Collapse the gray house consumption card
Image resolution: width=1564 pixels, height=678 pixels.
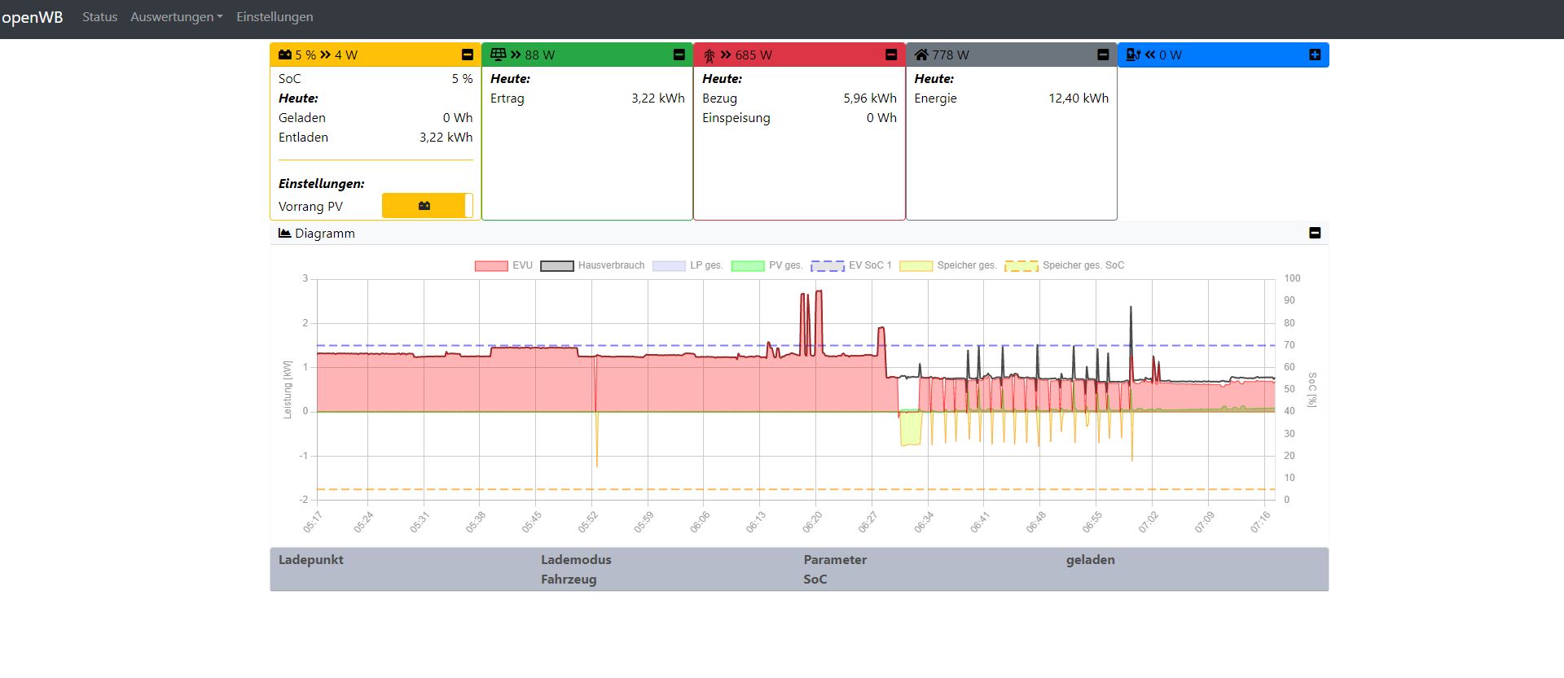1102,55
